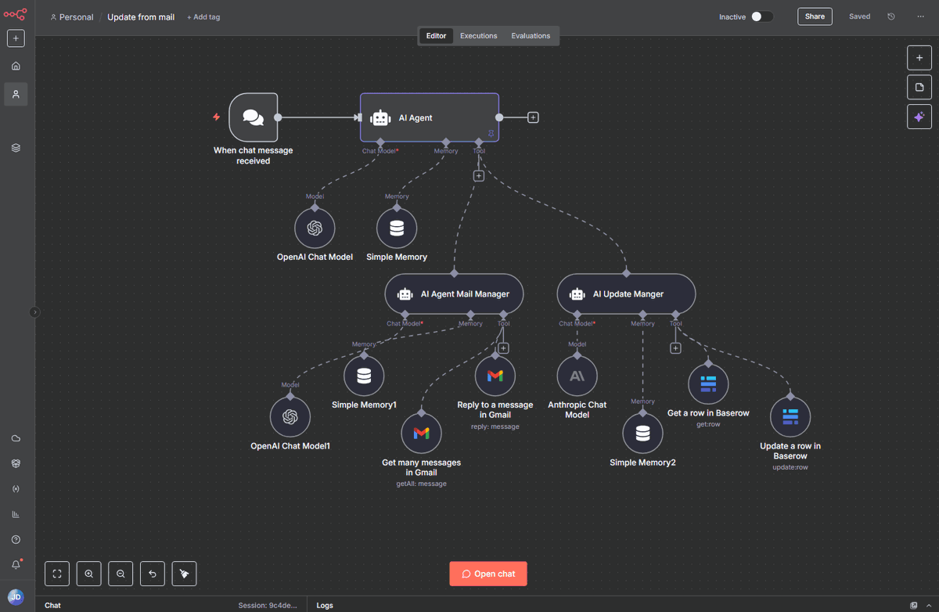
Task: Click zoom to fit canvas button
Action: click(x=57, y=574)
